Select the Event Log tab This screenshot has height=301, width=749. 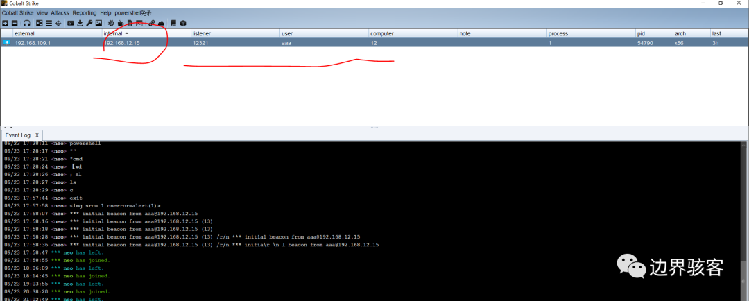pyautogui.click(x=18, y=135)
